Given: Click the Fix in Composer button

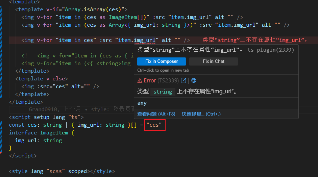Looking at the screenshot, I should point(162,61).
